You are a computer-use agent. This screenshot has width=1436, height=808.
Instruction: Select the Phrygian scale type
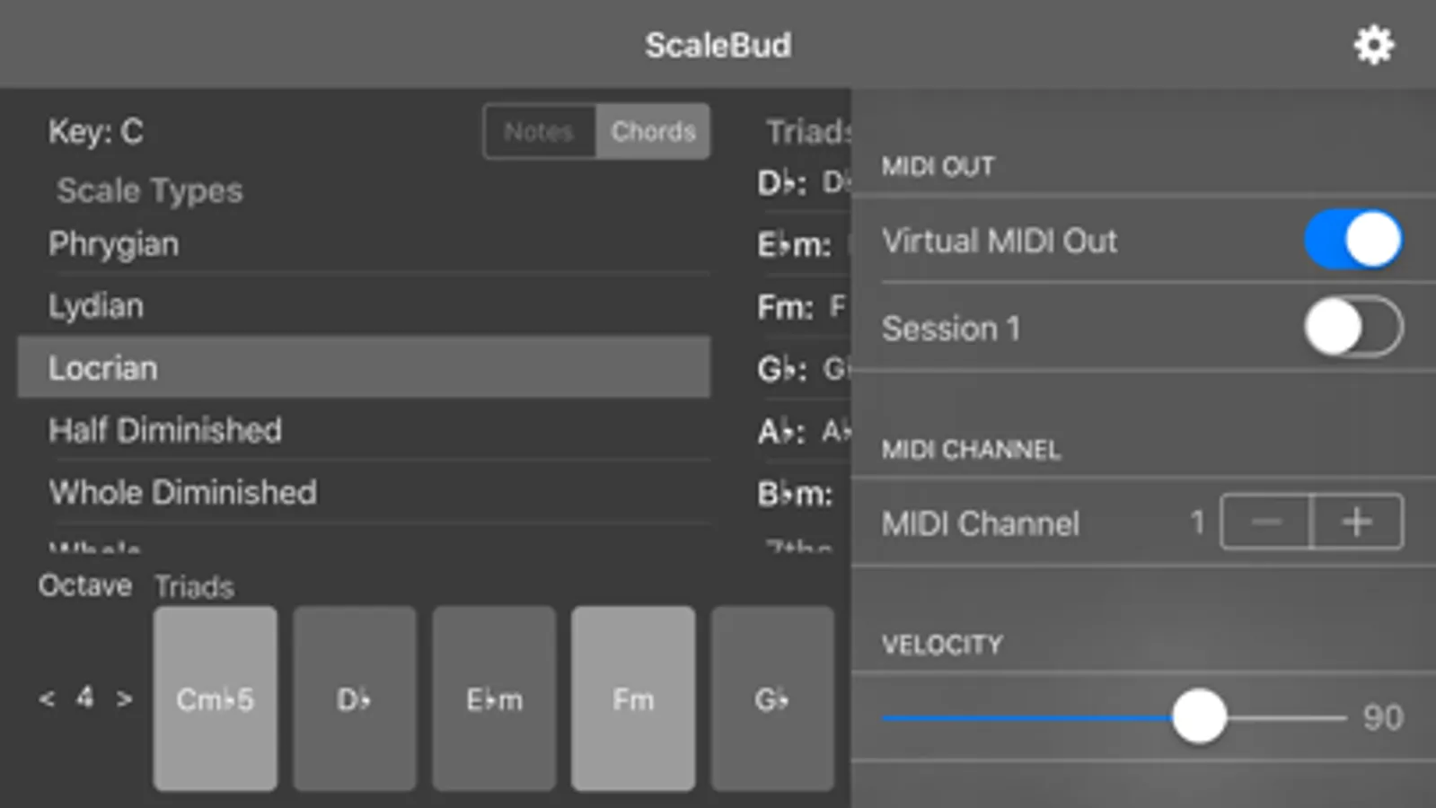point(364,244)
